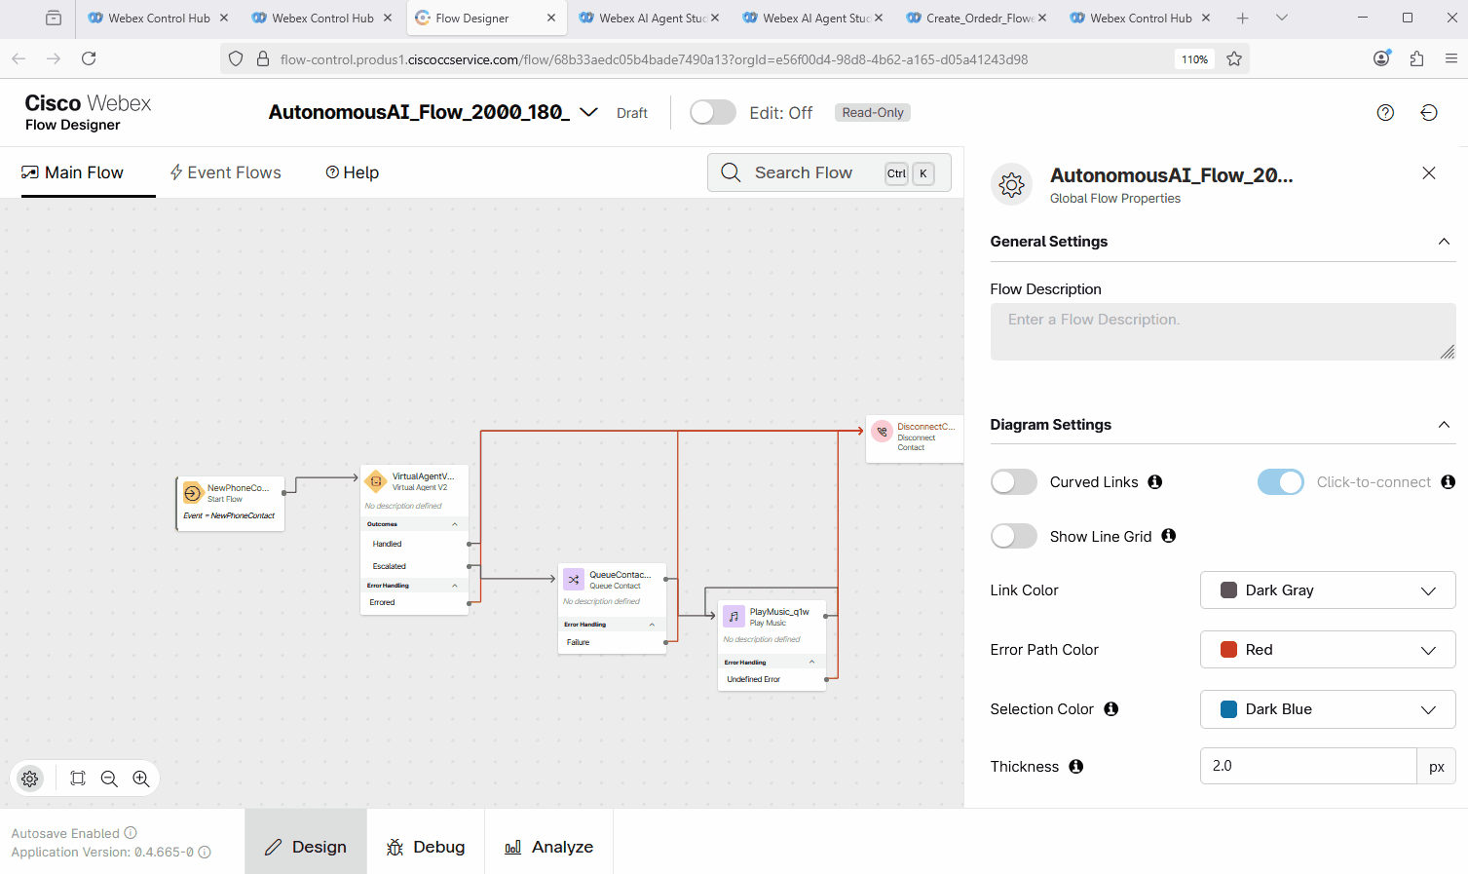Zoom in the flow canvas

pos(141,779)
